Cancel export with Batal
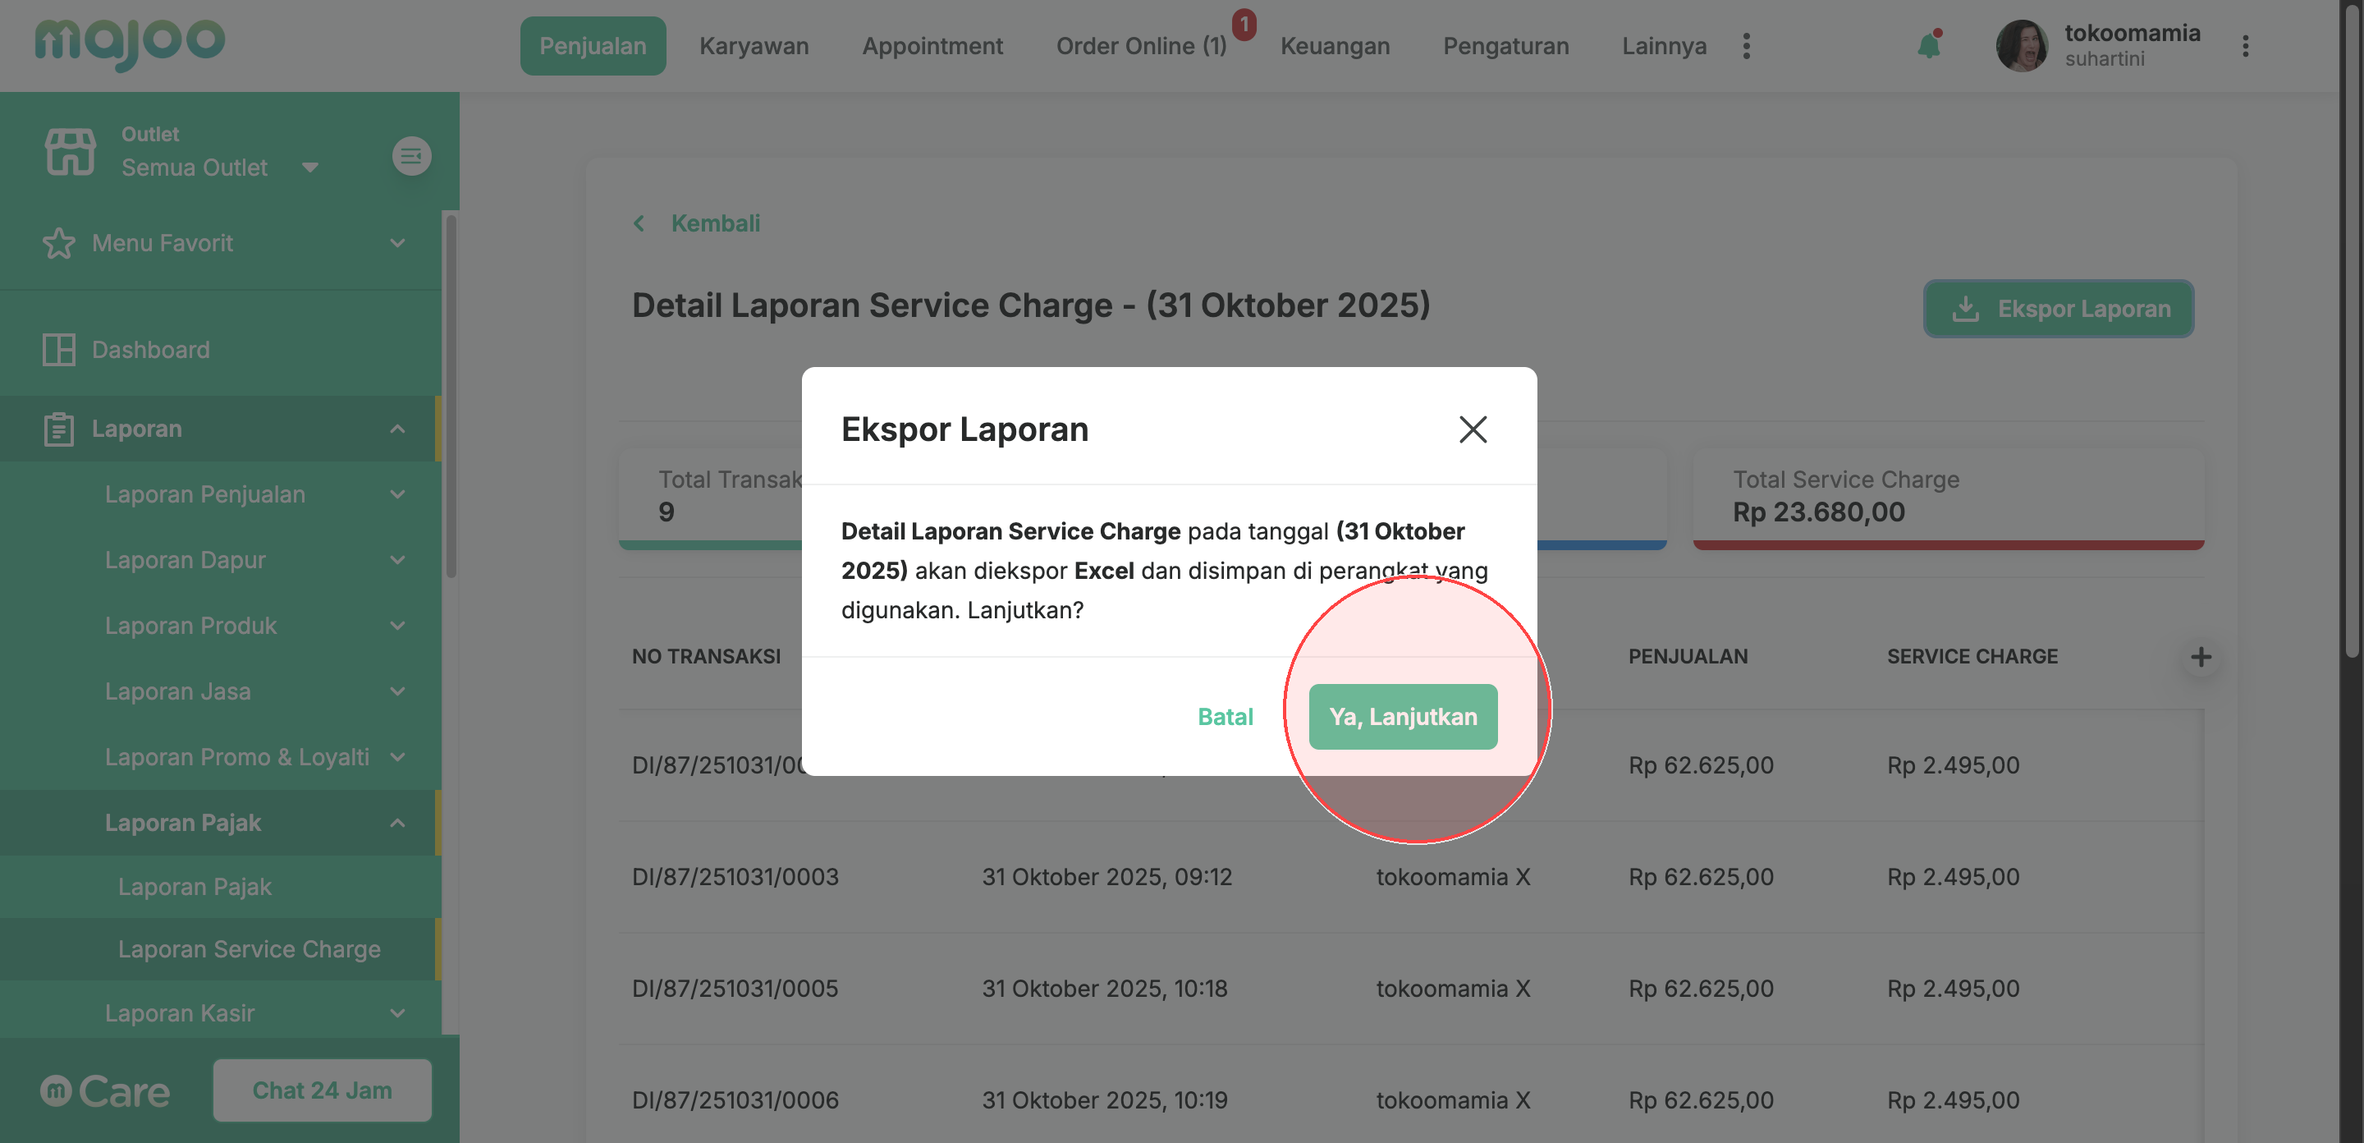 [1224, 717]
